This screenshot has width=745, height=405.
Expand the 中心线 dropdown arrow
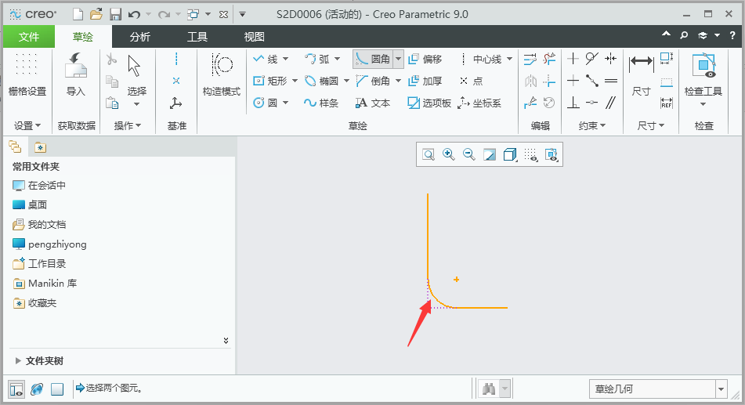pos(509,59)
